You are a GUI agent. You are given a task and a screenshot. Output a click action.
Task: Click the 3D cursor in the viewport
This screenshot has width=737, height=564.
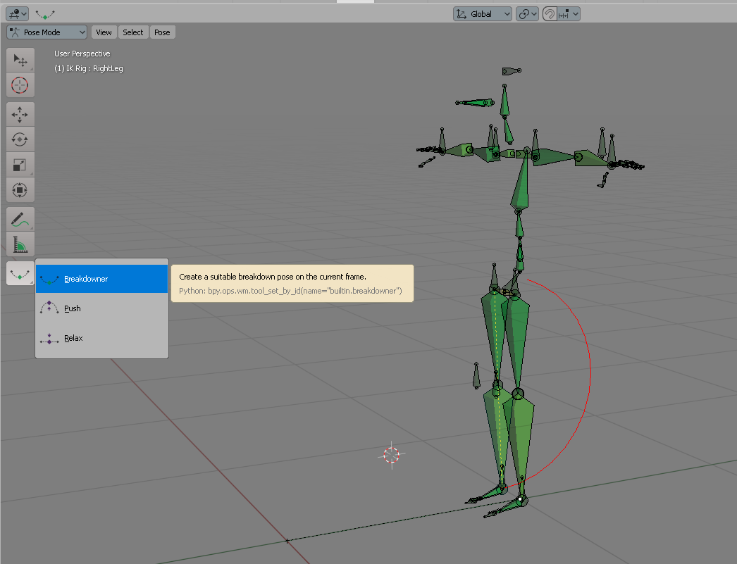392,455
